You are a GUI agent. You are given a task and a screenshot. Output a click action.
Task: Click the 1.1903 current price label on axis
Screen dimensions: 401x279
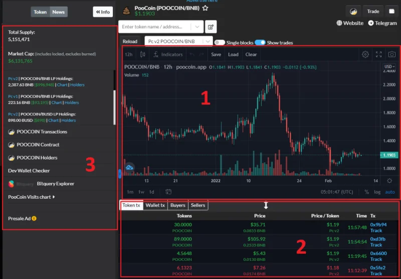pyautogui.click(x=389, y=155)
